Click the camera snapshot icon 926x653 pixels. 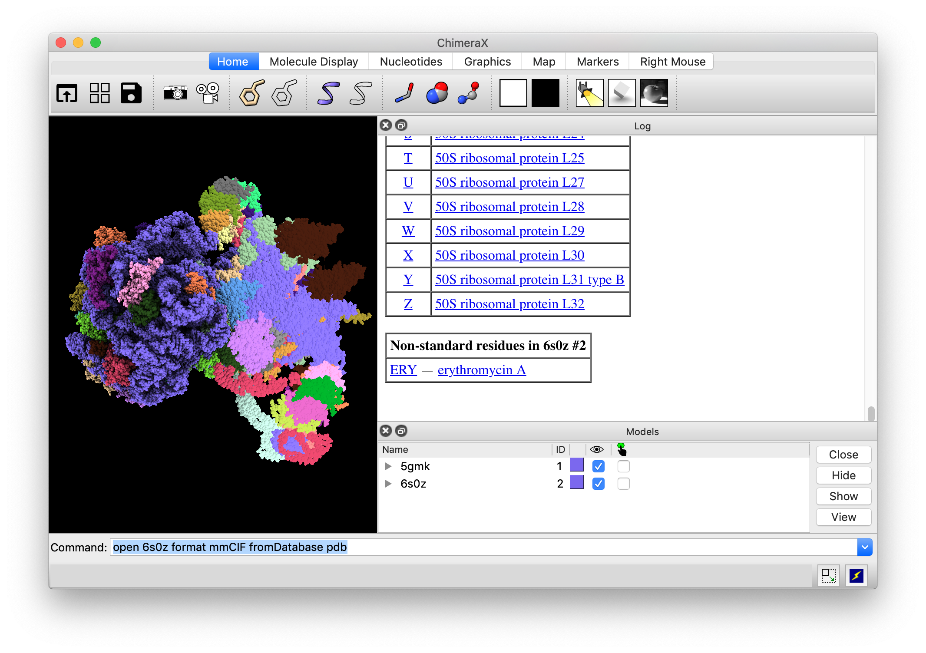(175, 93)
